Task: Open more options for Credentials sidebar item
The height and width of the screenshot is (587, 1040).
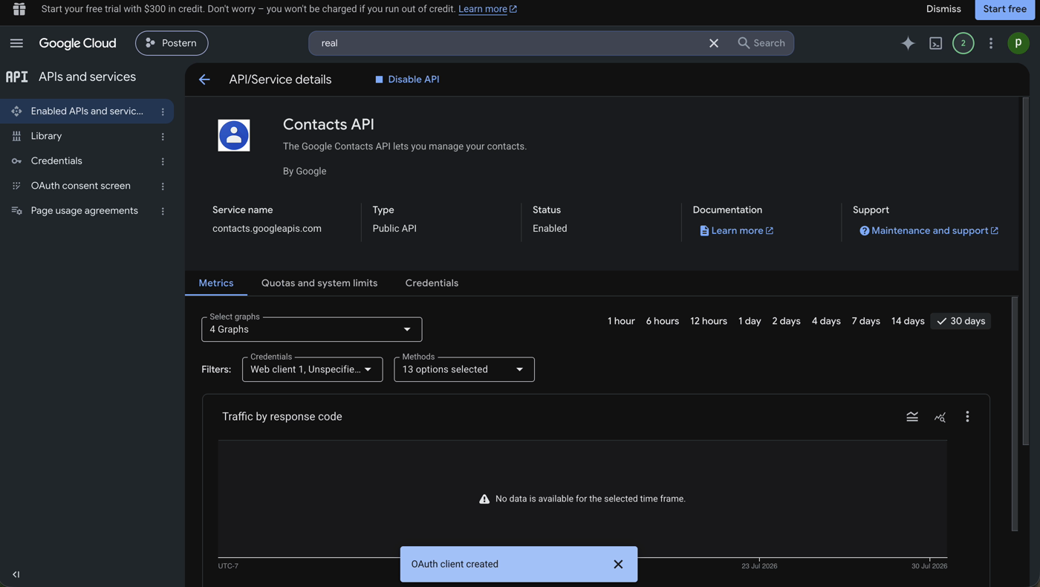Action: [x=163, y=161]
